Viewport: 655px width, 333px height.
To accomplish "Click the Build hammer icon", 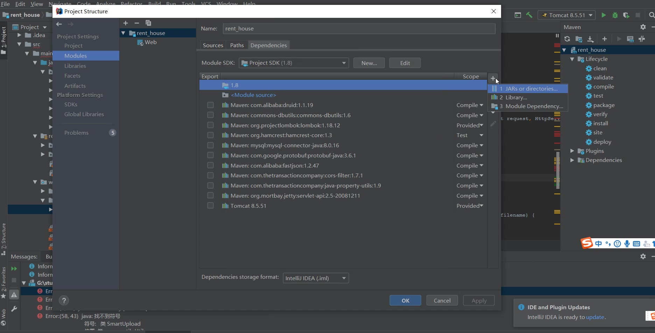I will (x=529, y=15).
